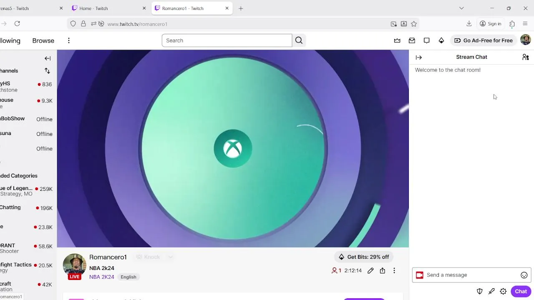Click the padlock site info icon
This screenshot has width=534, height=300.
coord(83,24)
